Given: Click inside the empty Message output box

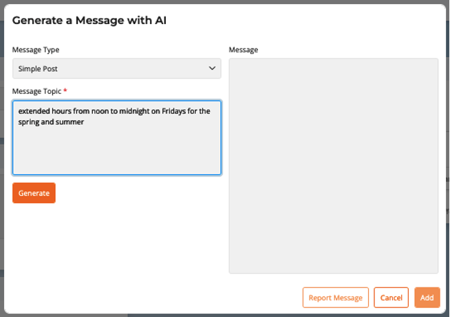Looking at the screenshot, I should [333, 165].
